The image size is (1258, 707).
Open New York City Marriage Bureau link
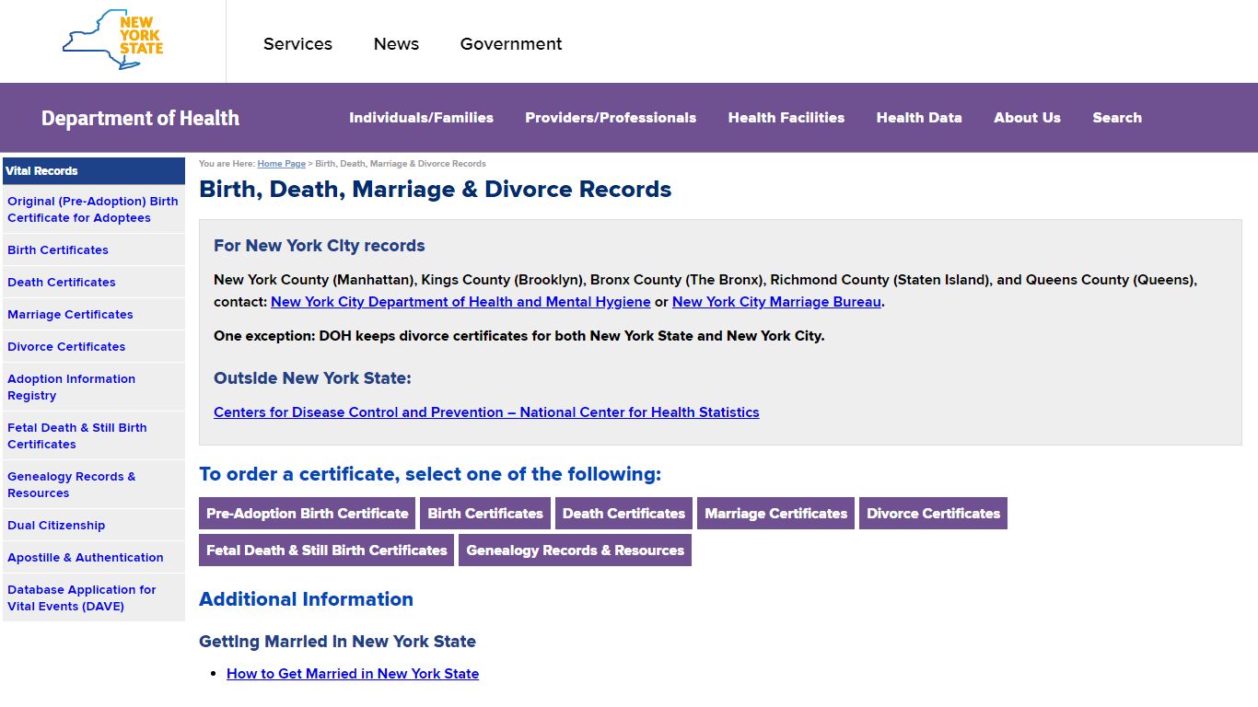pyautogui.click(x=776, y=302)
